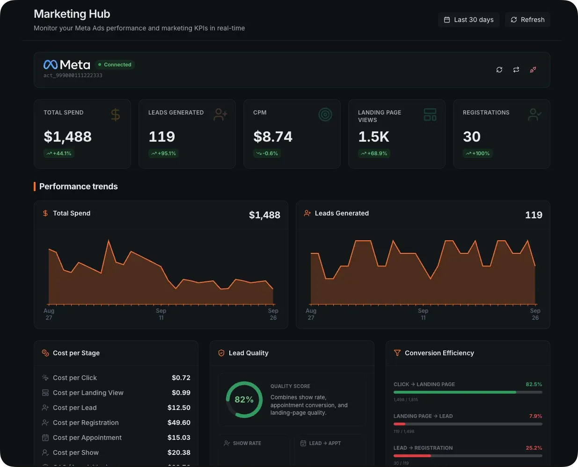Click the +44.1% trend badge
The height and width of the screenshot is (467, 578).
(x=59, y=153)
